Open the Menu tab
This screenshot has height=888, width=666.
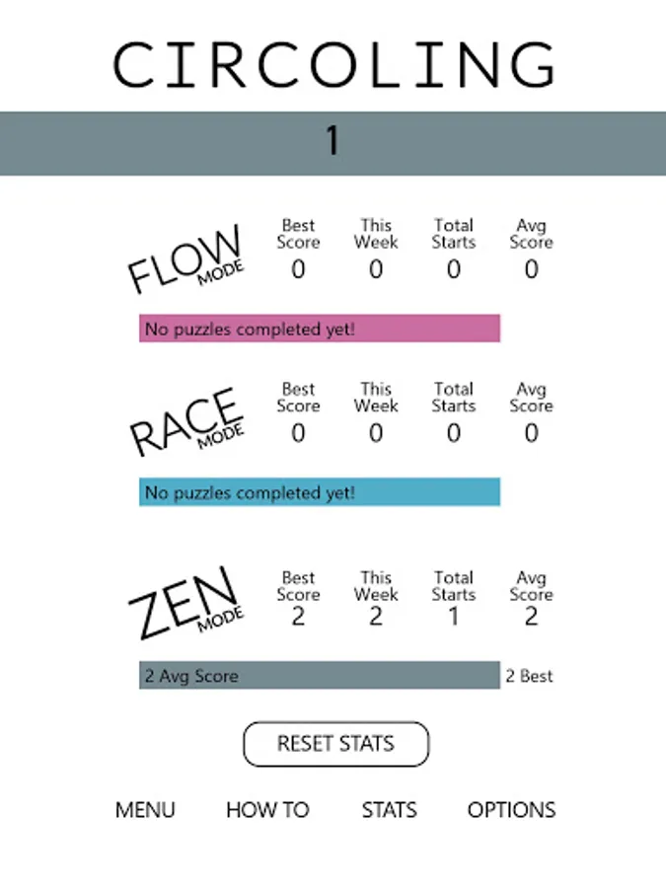coord(145,810)
